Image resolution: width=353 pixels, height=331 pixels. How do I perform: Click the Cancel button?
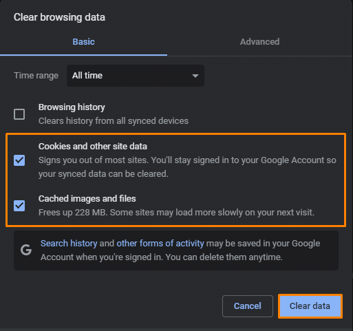[x=248, y=306]
